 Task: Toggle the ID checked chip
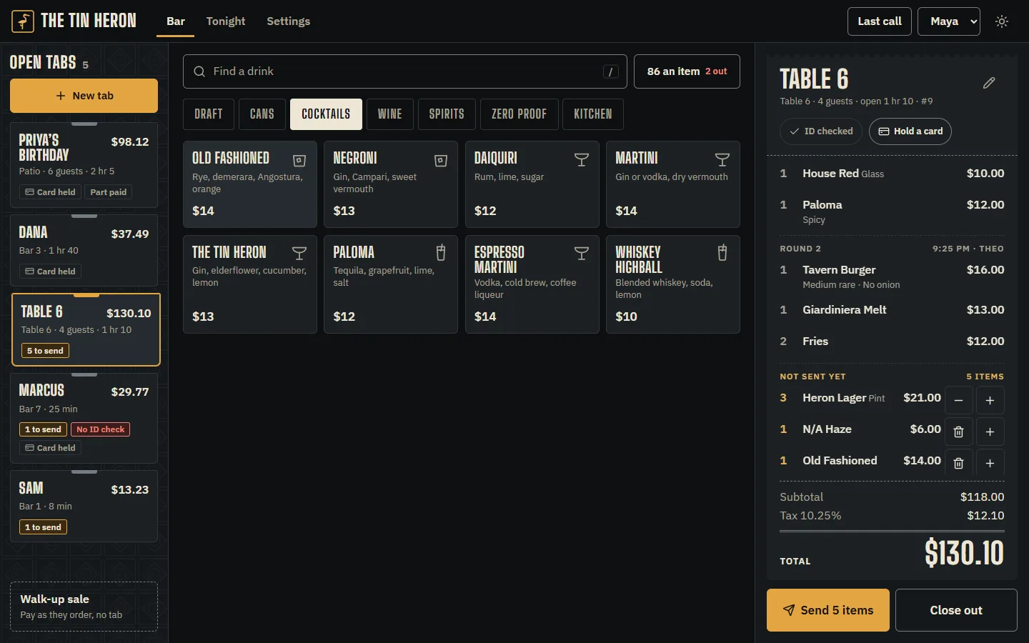click(822, 131)
